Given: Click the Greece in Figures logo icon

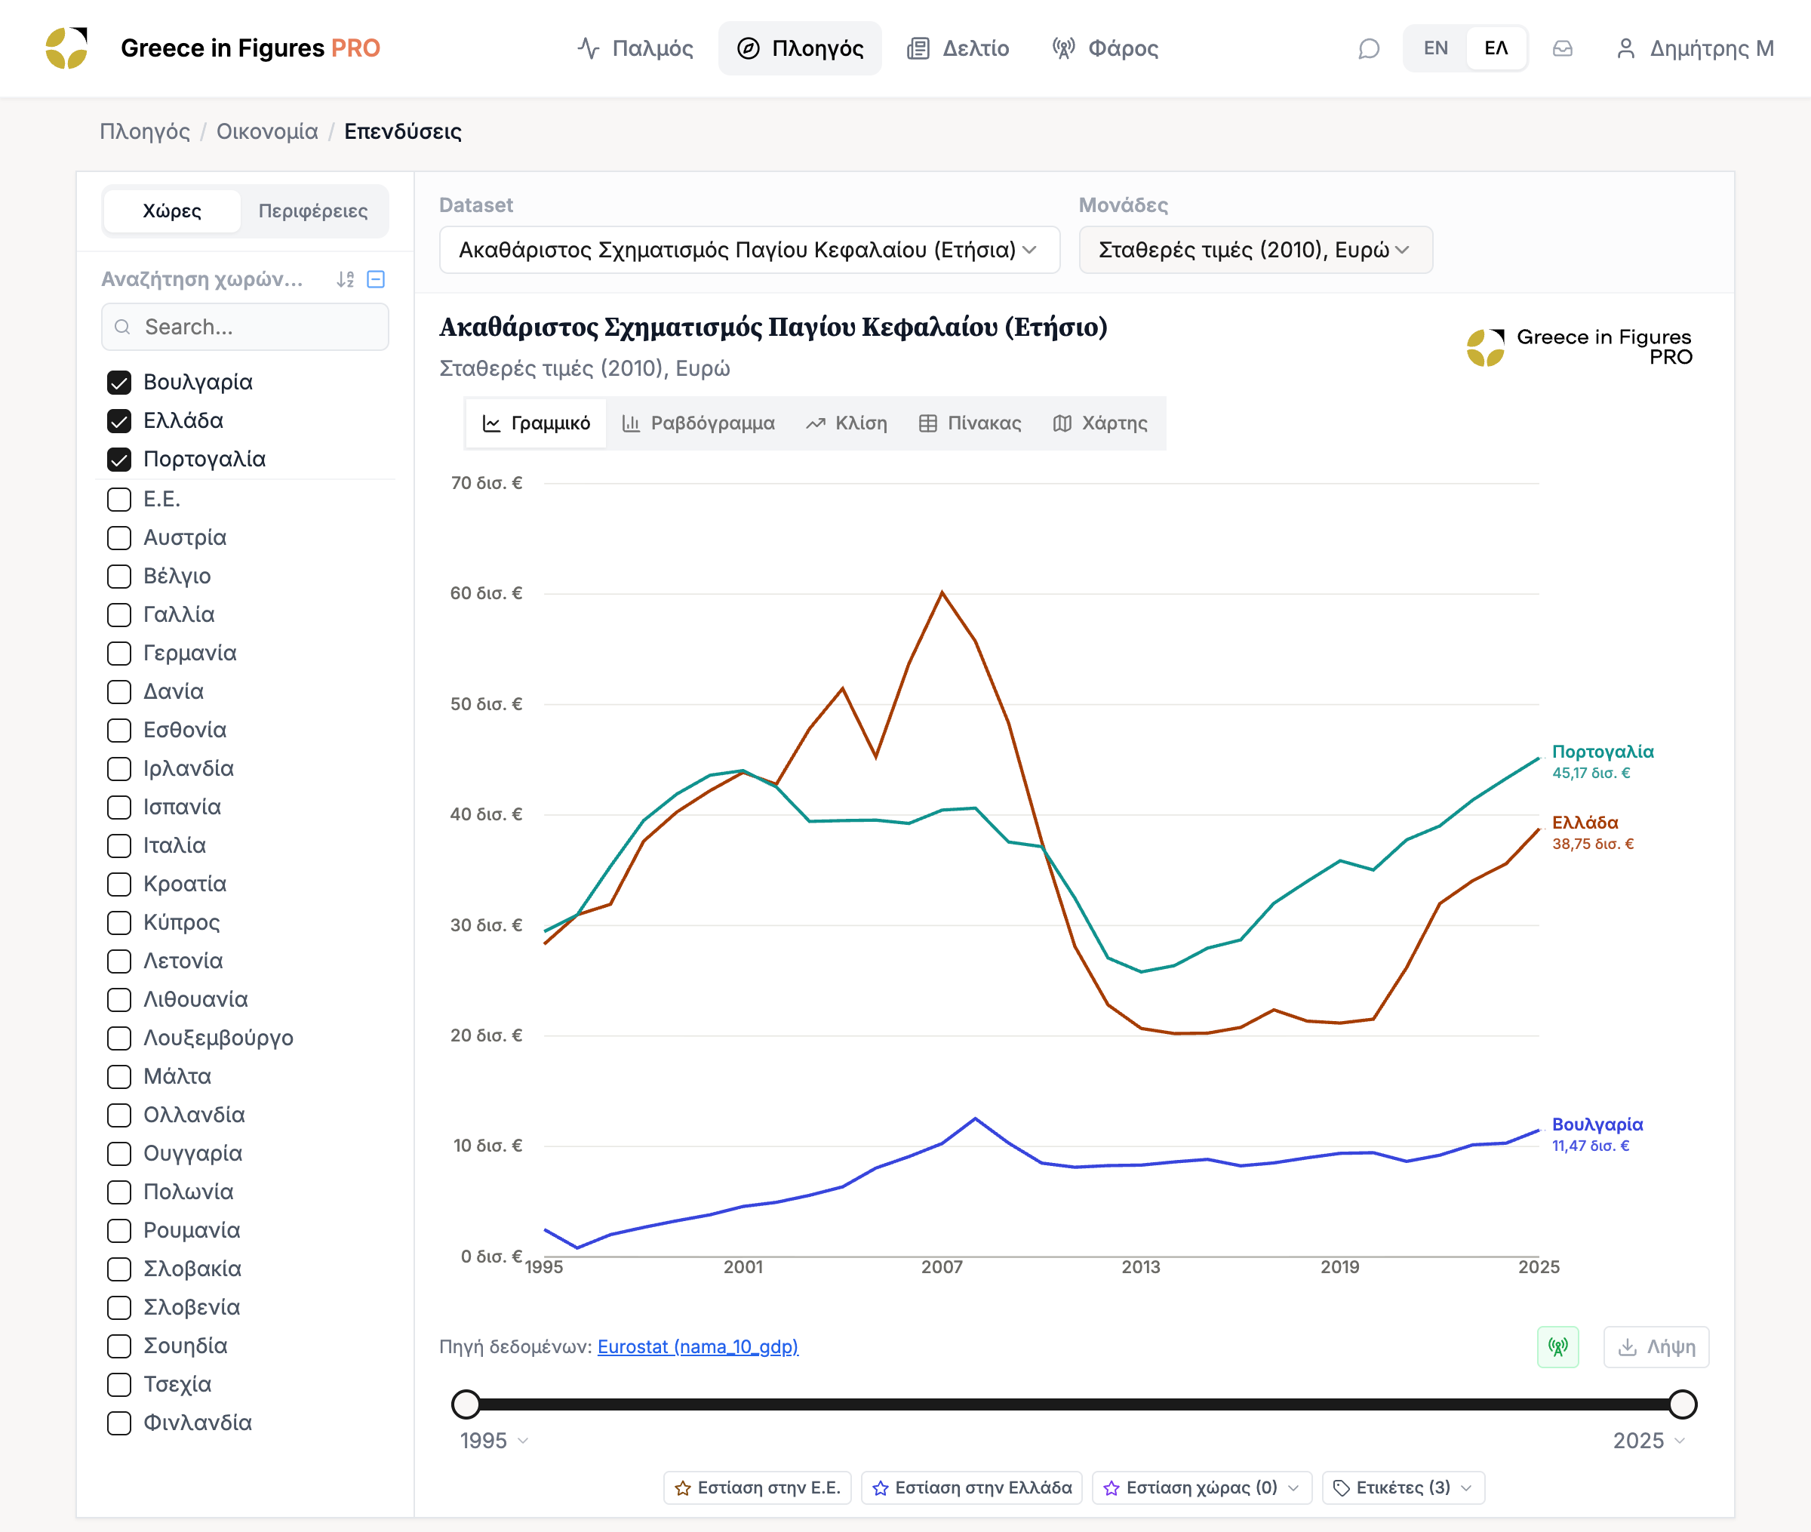Looking at the screenshot, I should pyautogui.click(x=67, y=48).
